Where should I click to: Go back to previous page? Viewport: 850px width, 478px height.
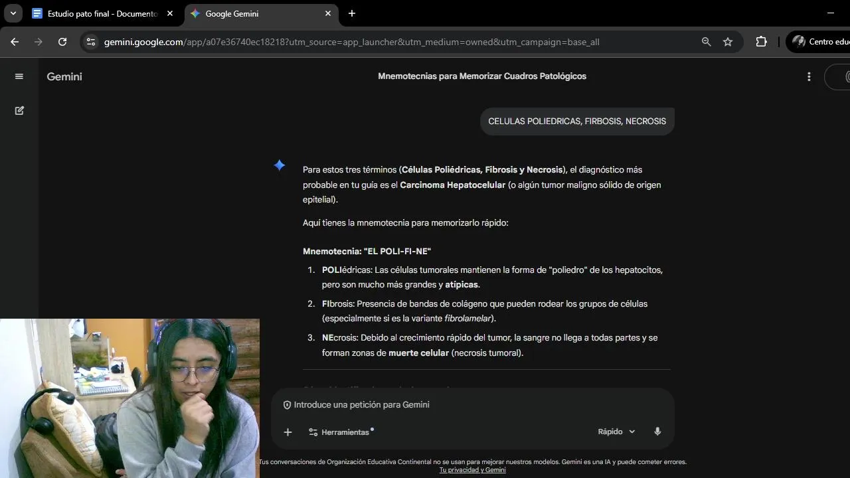pos(15,42)
